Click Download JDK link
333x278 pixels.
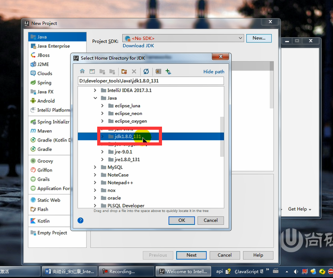click(138, 45)
